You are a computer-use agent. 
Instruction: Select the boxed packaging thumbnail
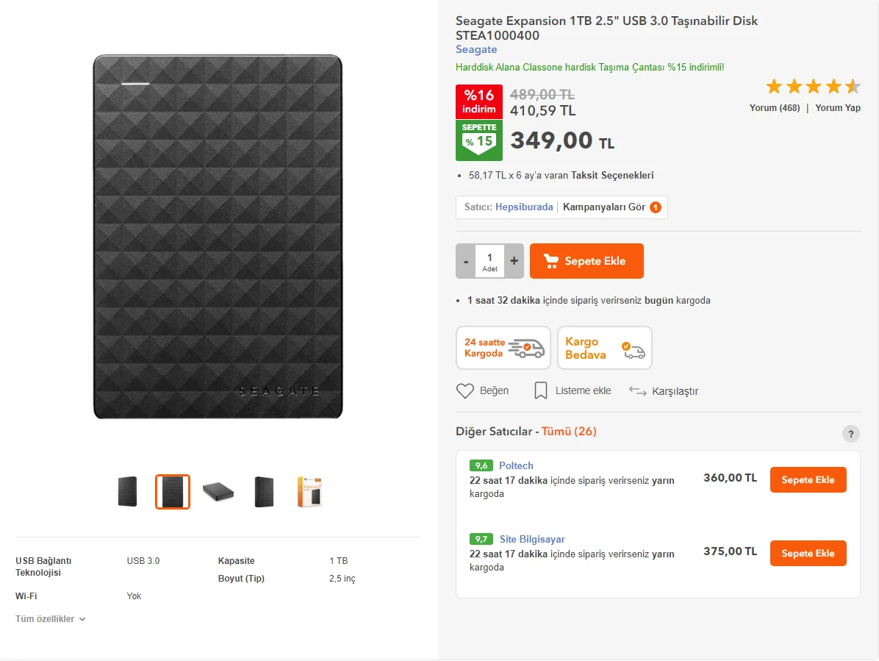(309, 492)
